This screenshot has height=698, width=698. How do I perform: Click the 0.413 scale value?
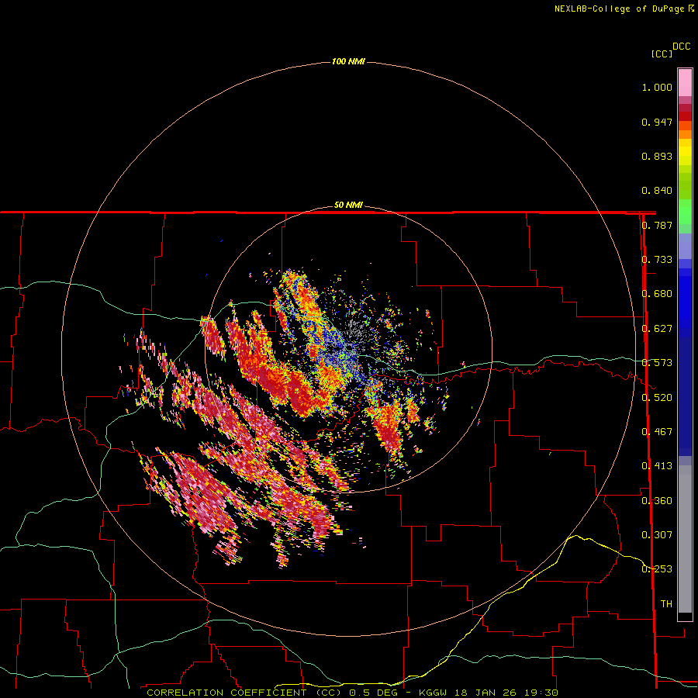click(657, 466)
